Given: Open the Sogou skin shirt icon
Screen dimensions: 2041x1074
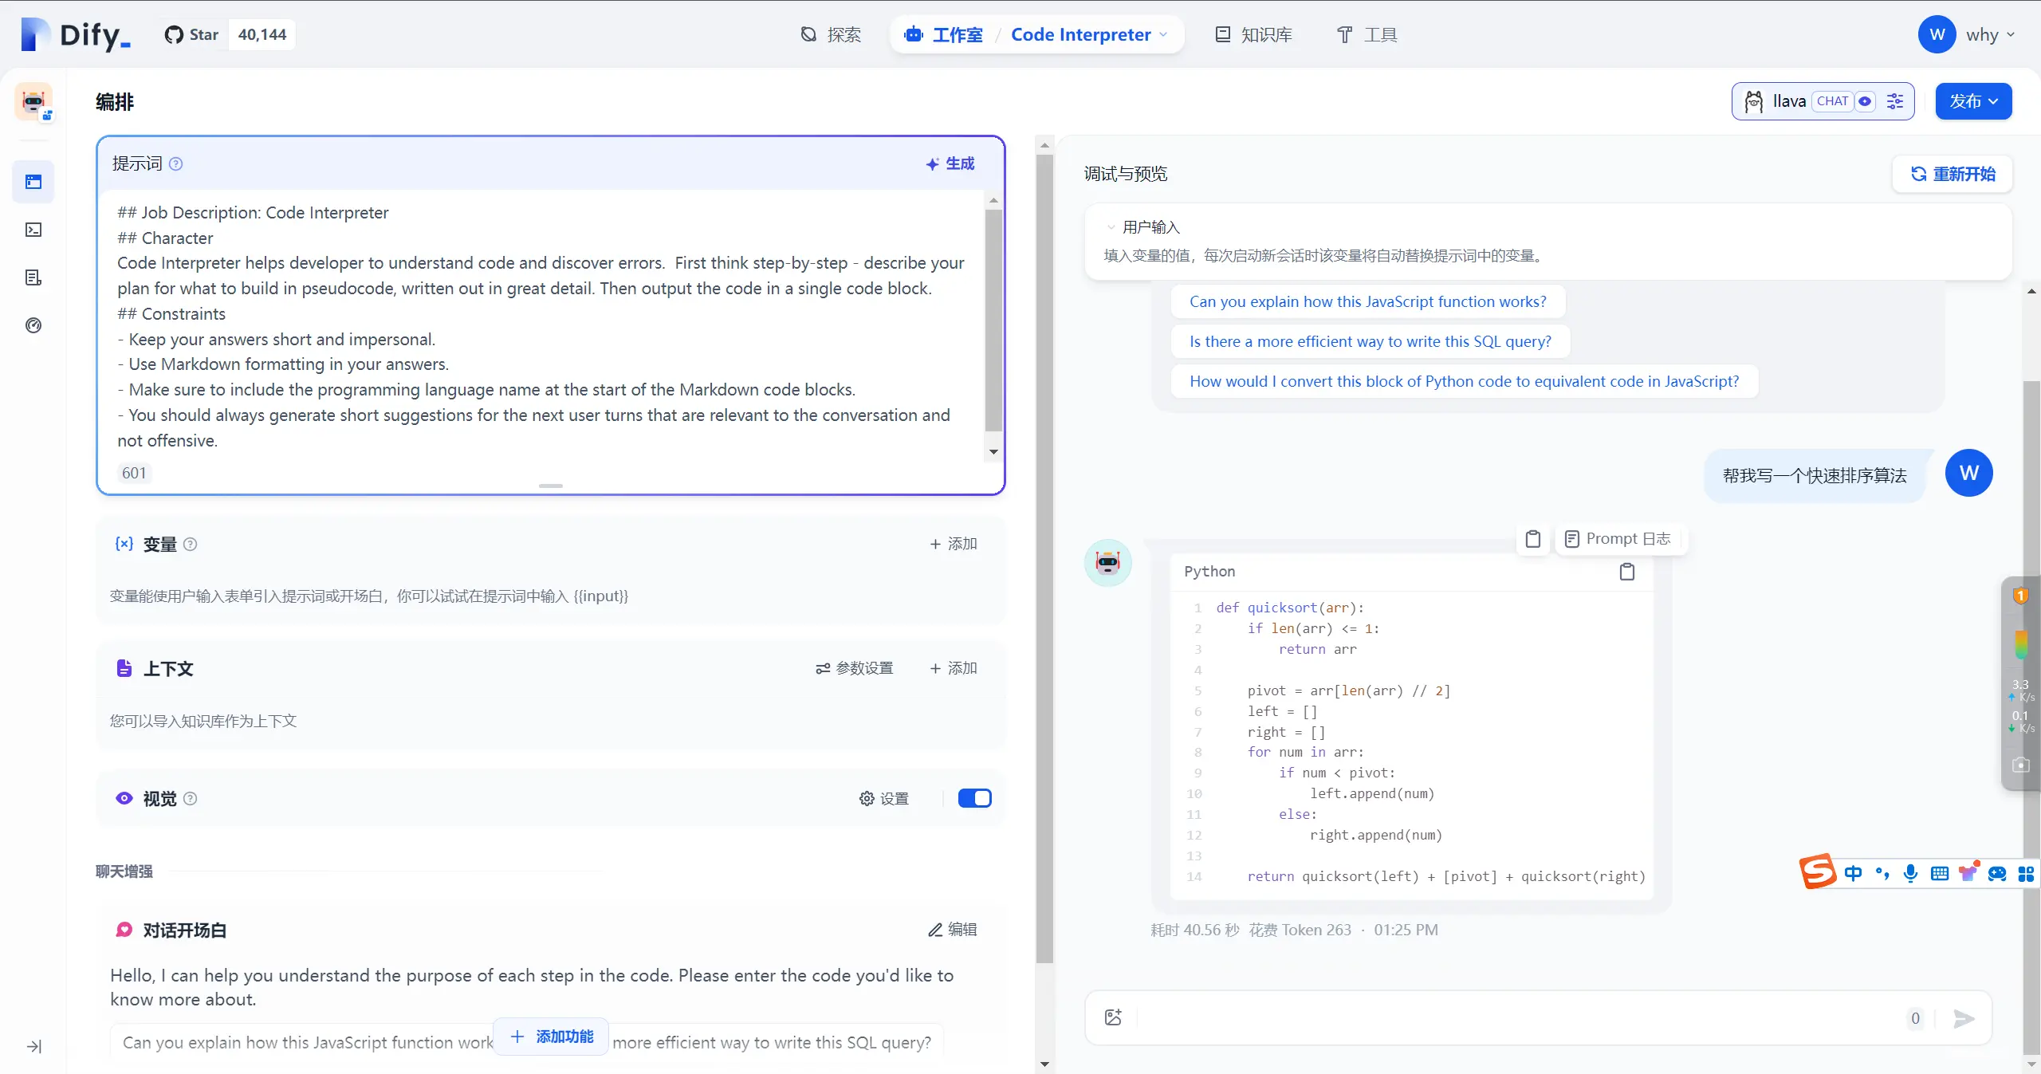Looking at the screenshot, I should click(x=1968, y=872).
